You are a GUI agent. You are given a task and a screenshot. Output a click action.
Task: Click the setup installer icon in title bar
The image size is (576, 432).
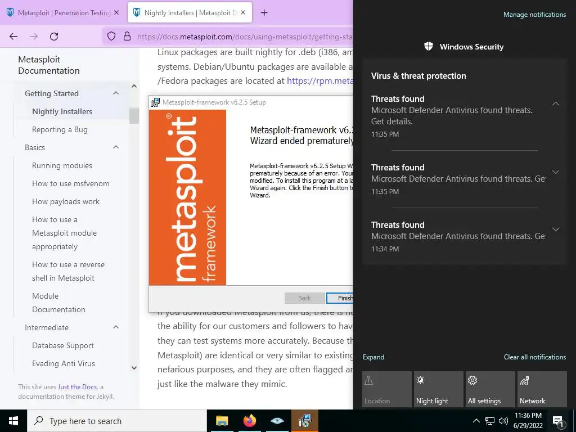[x=155, y=102]
